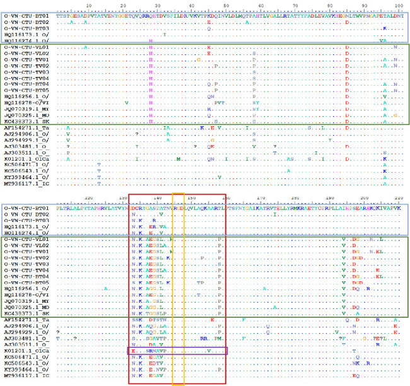Select ruler position number 90
This screenshot has height=386, width=410.
[x=364, y=6]
